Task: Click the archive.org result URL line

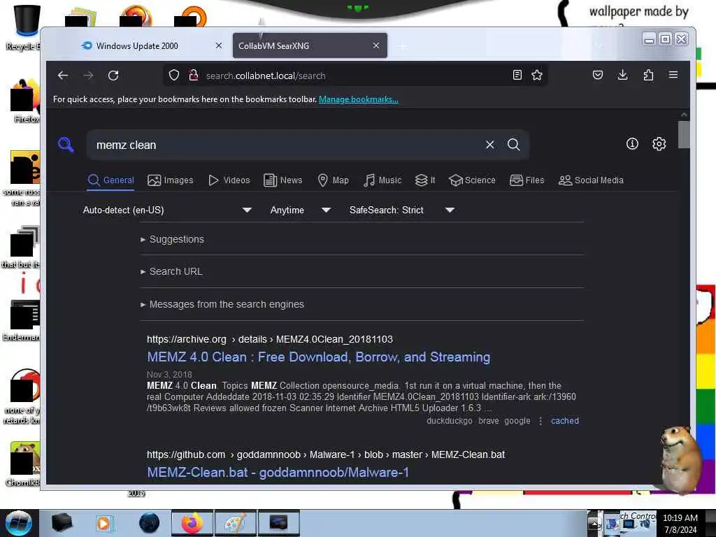Action: tap(270, 339)
